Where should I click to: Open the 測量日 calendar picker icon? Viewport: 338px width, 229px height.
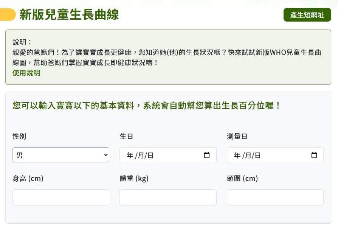pos(314,155)
